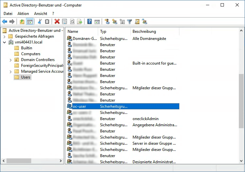
Task: Select the Computers container in tree
Action: tap(31, 54)
